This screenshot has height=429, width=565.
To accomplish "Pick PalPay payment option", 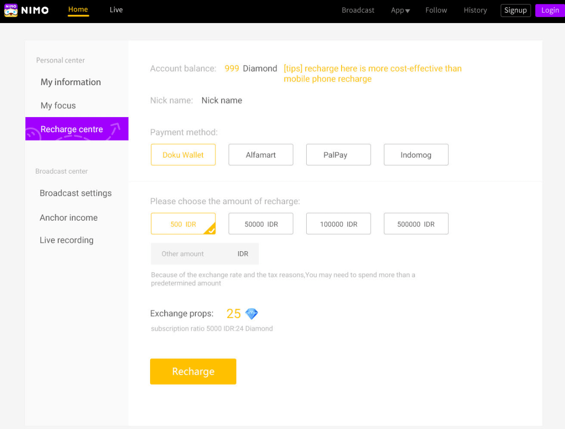I will coord(338,155).
